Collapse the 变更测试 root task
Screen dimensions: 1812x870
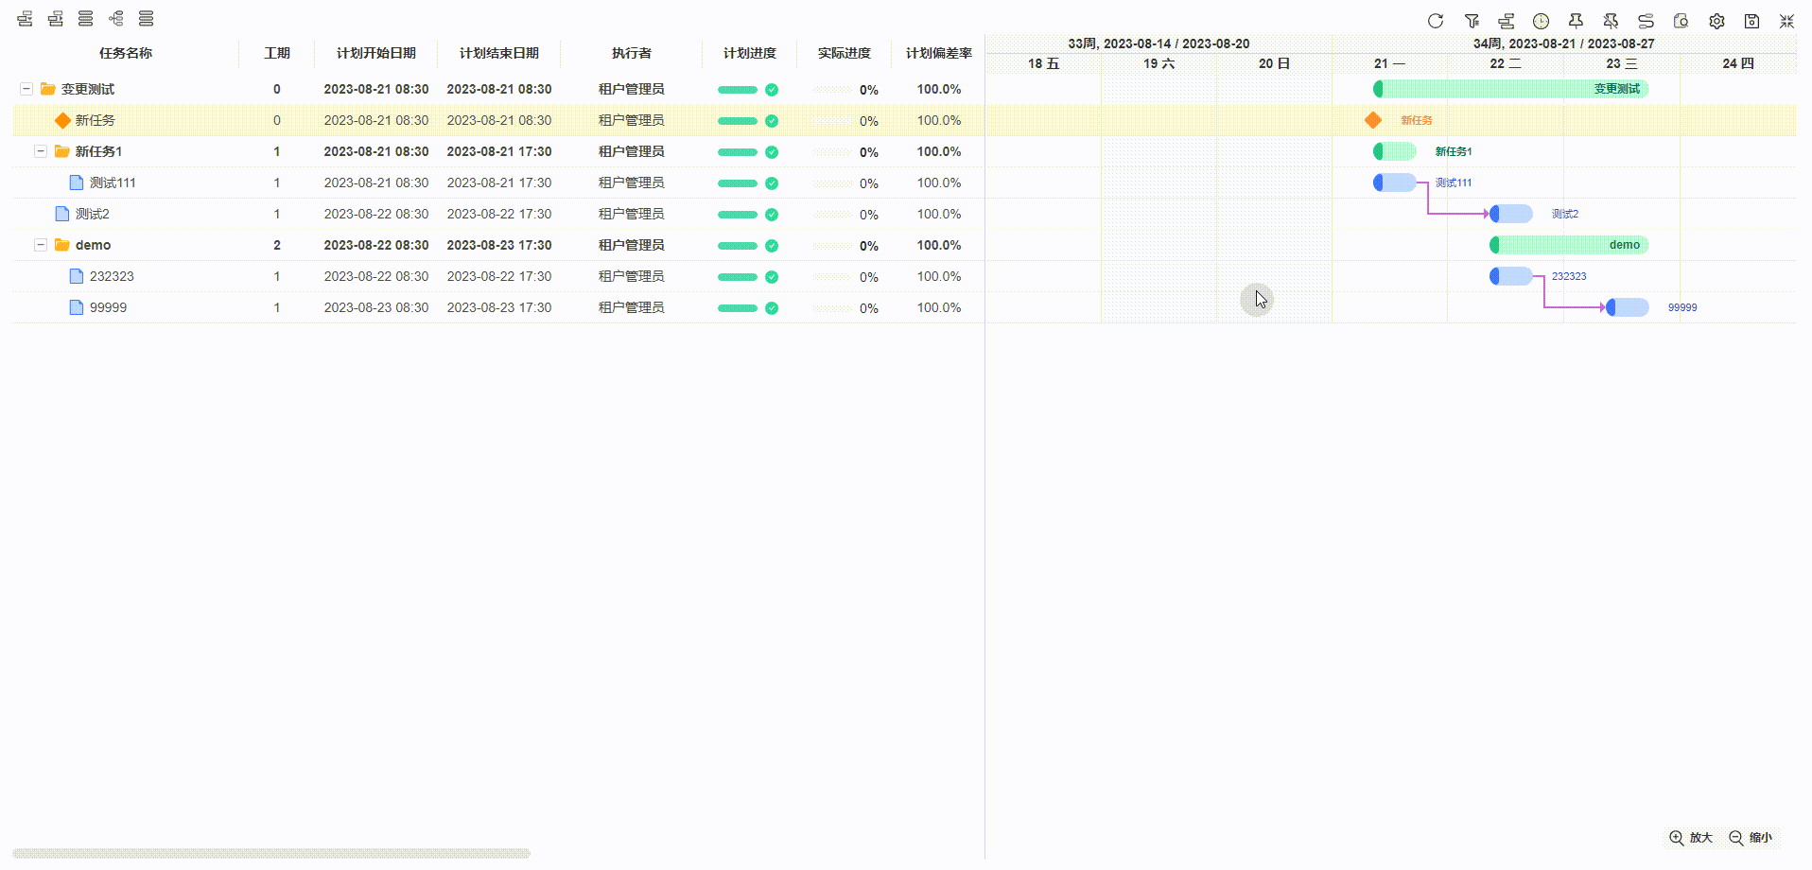(x=26, y=89)
